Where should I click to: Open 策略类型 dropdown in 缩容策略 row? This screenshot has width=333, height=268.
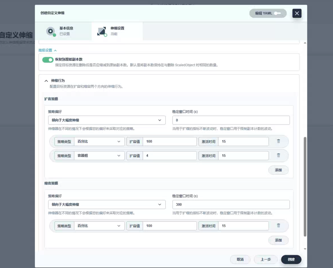99,226
